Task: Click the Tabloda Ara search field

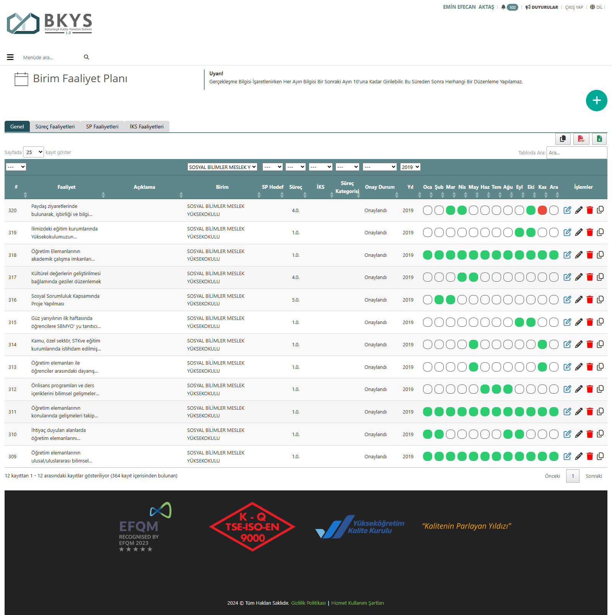Action: point(576,153)
